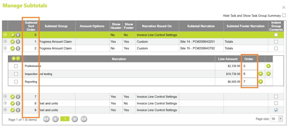Screen dimensions: 288x126
Task: Select the Reporting line checkbox
Action: tap(16, 82)
